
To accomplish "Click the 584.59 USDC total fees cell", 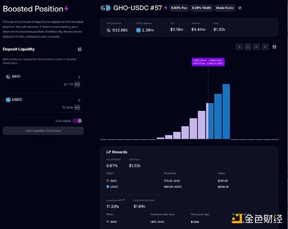I will click(x=172, y=187).
